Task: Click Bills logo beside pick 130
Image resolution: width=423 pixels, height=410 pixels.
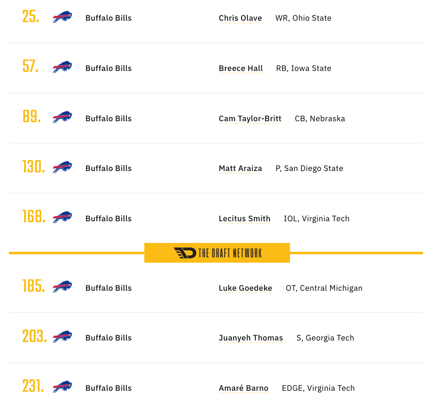Action: pyautogui.click(x=62, y=167)
